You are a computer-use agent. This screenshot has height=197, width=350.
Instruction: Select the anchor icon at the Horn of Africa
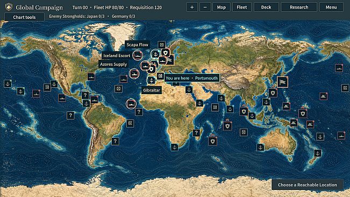coord(199,103)
